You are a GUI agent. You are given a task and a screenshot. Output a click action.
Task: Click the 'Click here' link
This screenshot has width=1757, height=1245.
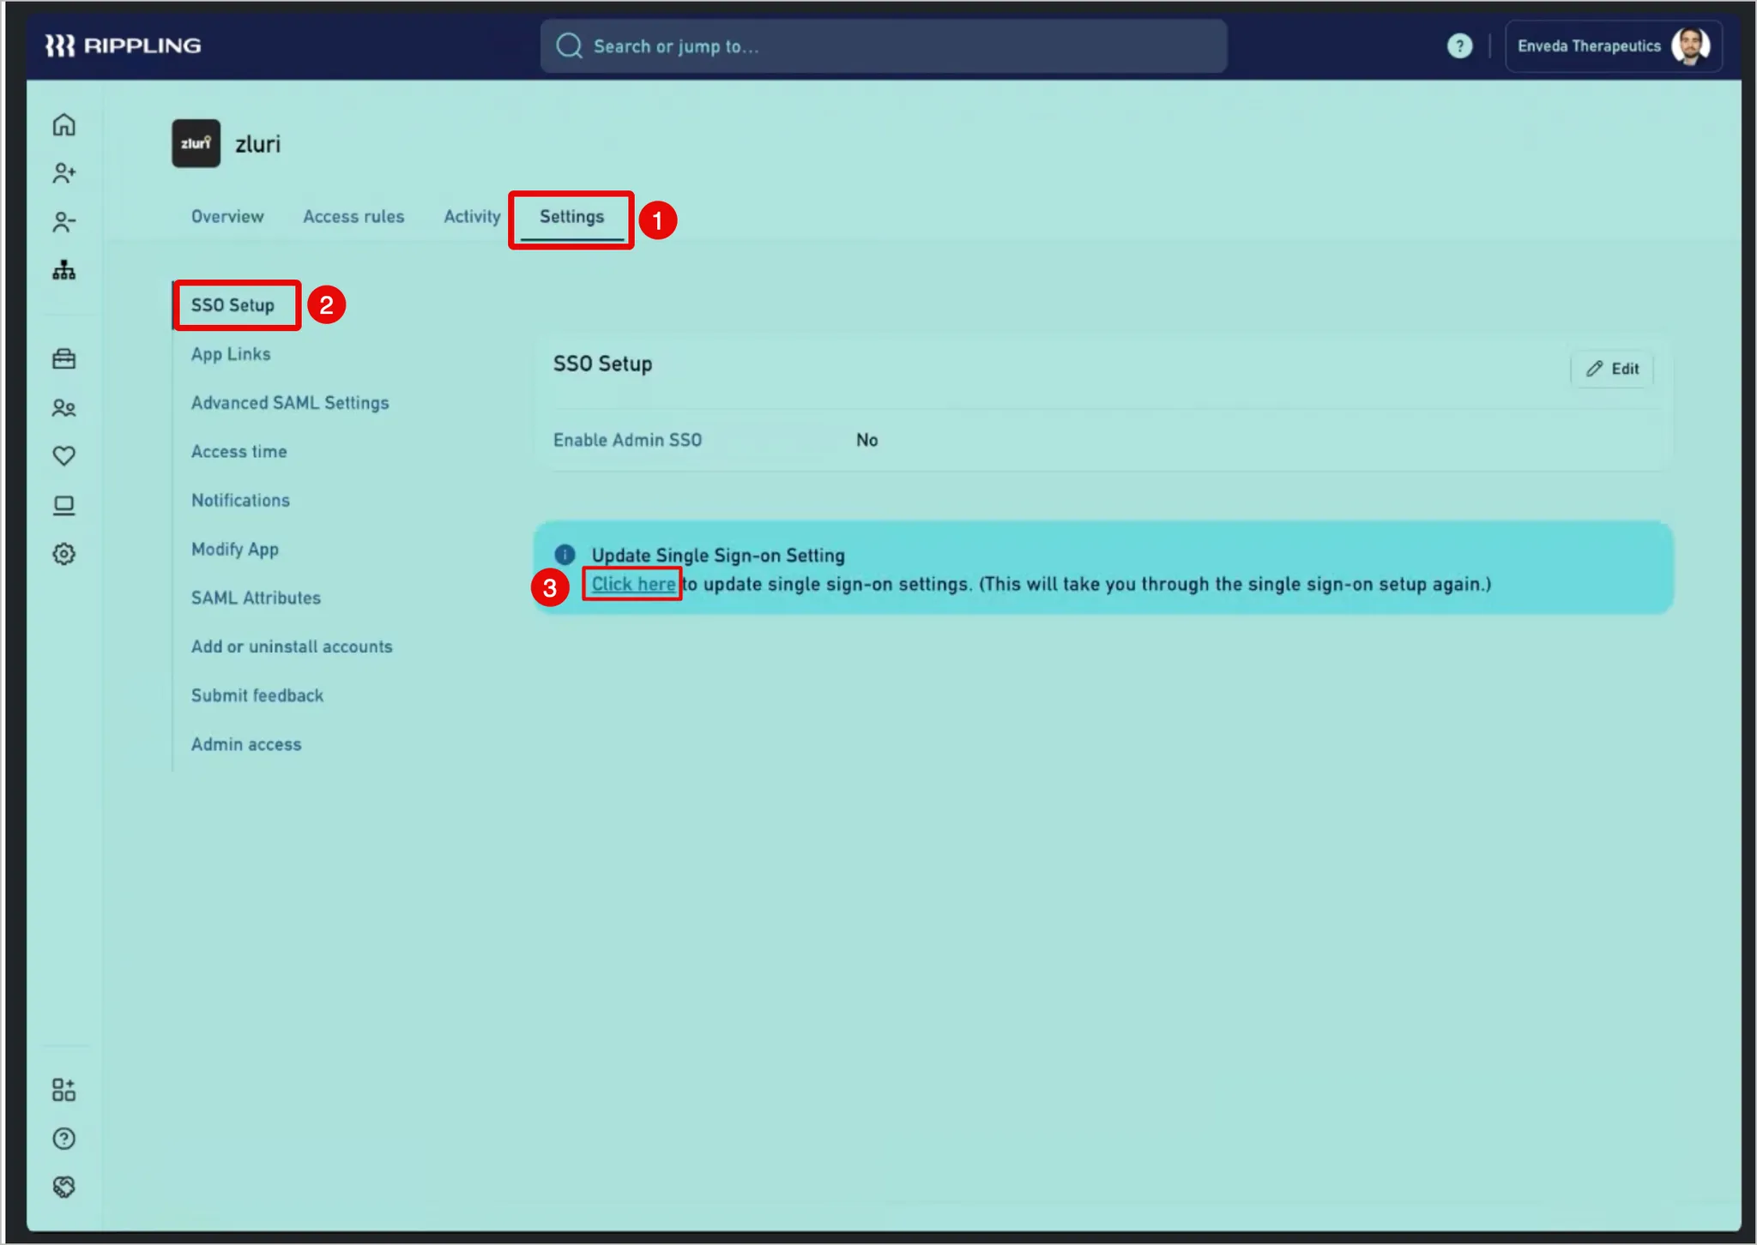(x=634, y=585)
